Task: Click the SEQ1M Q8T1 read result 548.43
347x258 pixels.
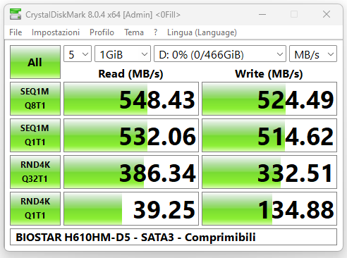Action: click(131, 99)
